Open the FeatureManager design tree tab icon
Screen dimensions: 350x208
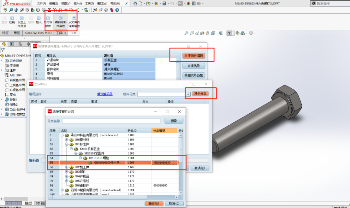point(4,44)
